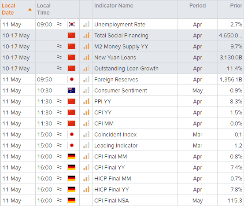Click the China flag in Total Social Financing row

[72, 36]
